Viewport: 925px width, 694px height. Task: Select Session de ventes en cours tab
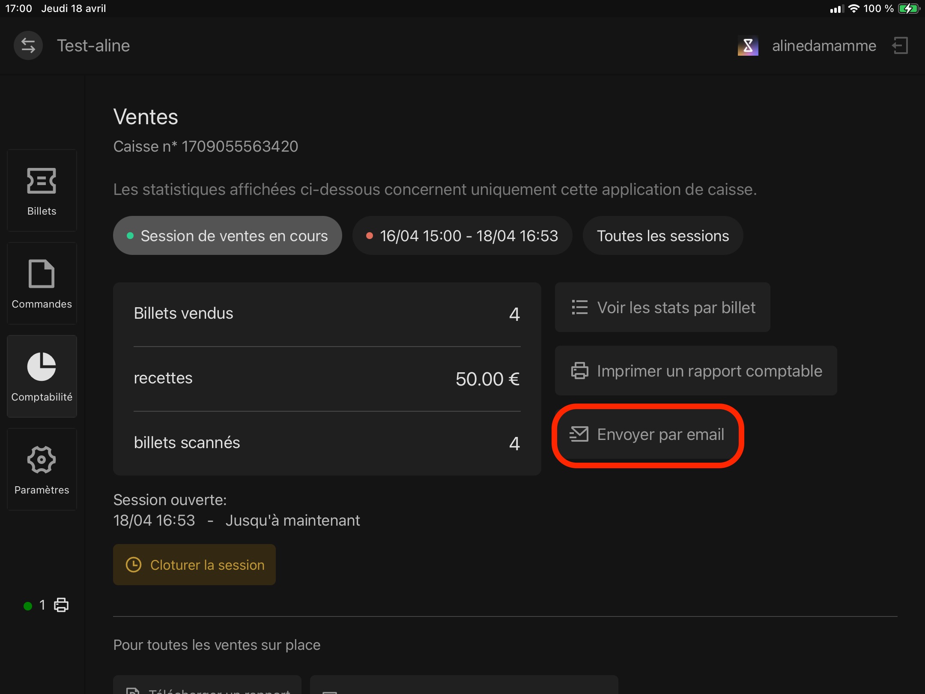pos(227,236)
